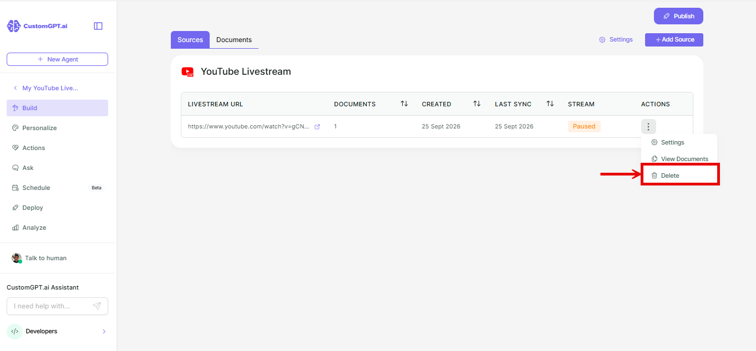Viewport: 756px width, 351px height.
Task: Collapse the sidebar panel icon
Action: pyautogui.click(x=98, y=26)
